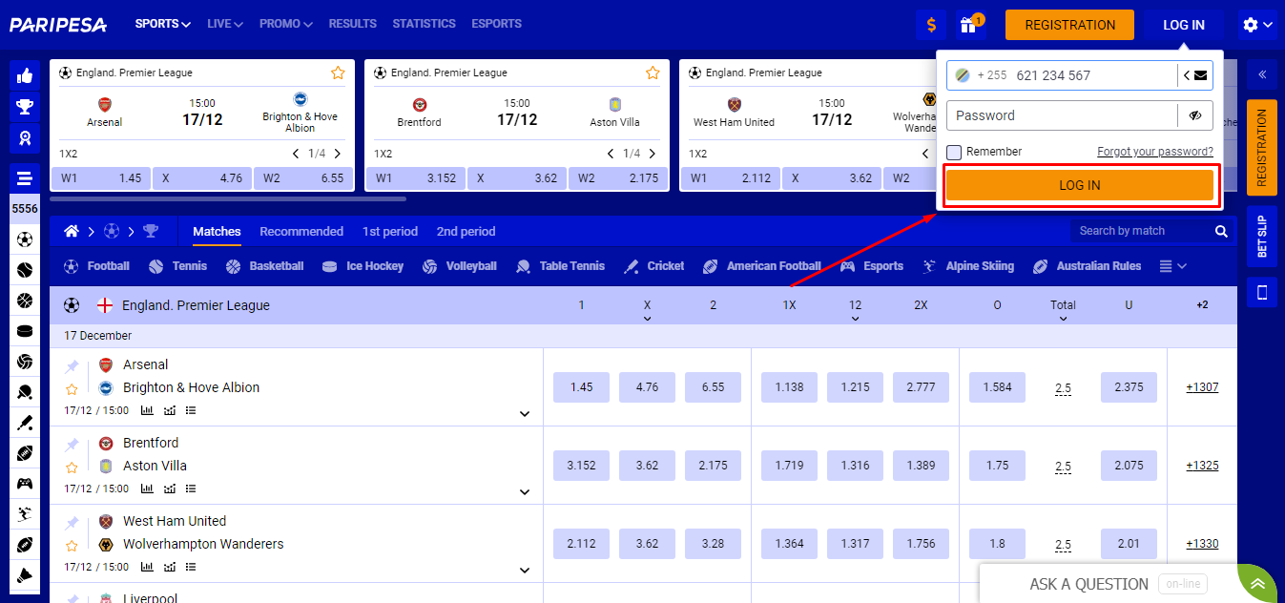Click the green scroll-to-top arrow icon
Screen dimensions: 1285x603
tap(1258, 584)
